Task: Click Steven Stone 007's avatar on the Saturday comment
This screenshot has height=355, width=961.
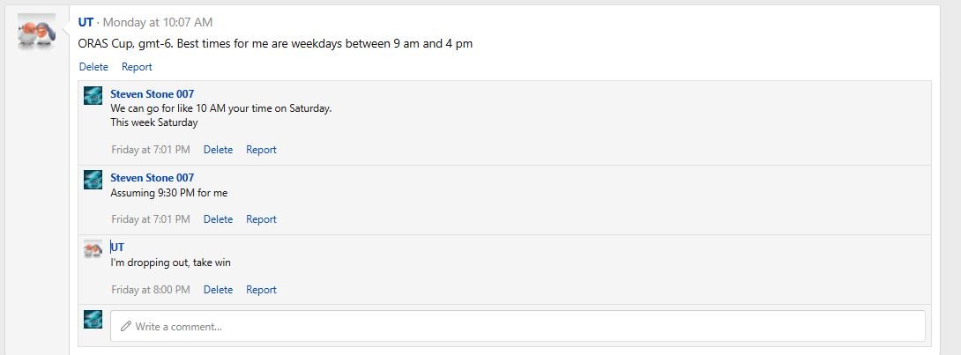Action: click(x=93, y=95)
